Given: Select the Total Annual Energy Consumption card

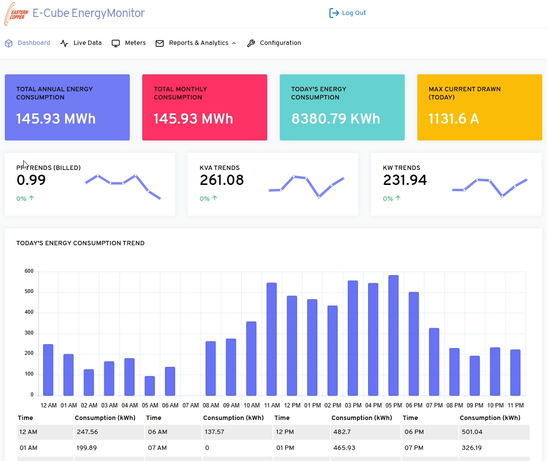Looking at the screenshot, I should pos(67,107).
